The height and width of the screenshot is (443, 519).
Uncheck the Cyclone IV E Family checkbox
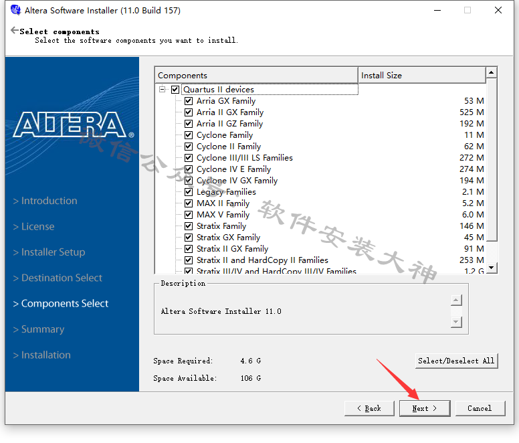tap(189, 169)
